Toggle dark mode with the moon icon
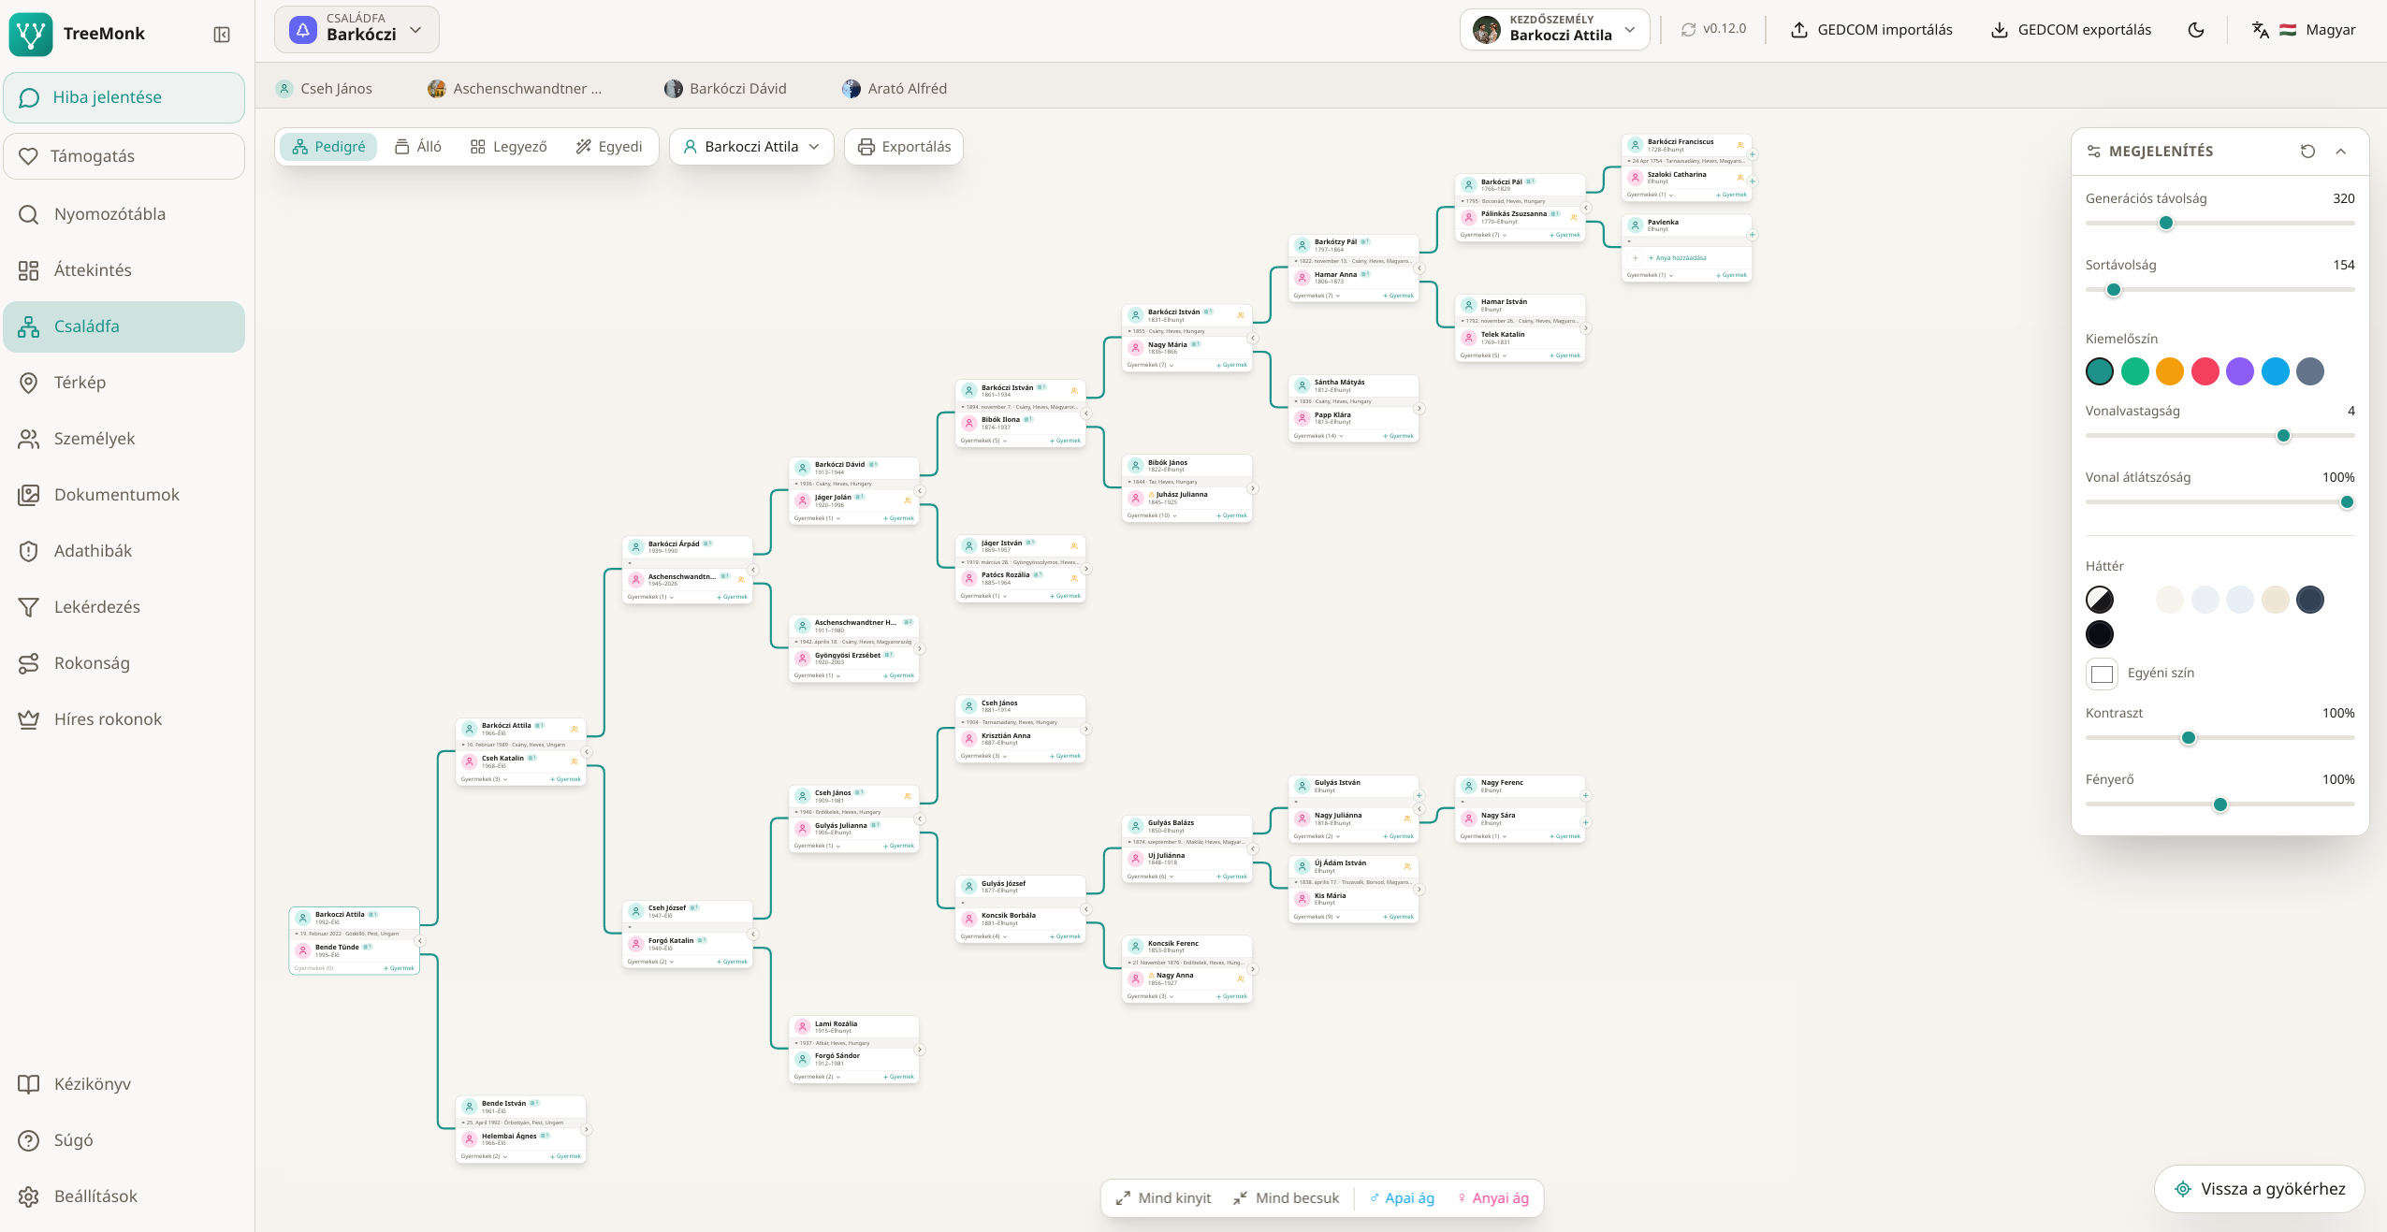 2196,30
